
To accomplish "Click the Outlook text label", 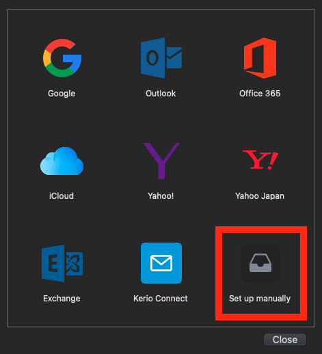I will coord(161,94).
